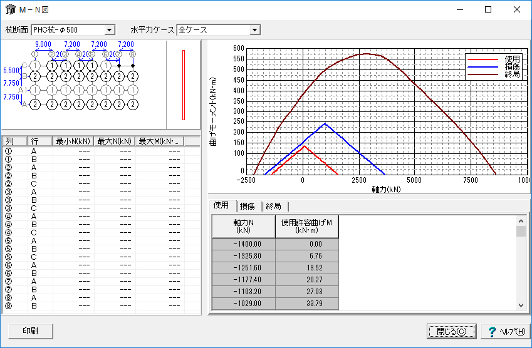This screenshot has width=532, height=348.
Task: Click the 最小N(kN) column header
Action: [x=73, y=141]
